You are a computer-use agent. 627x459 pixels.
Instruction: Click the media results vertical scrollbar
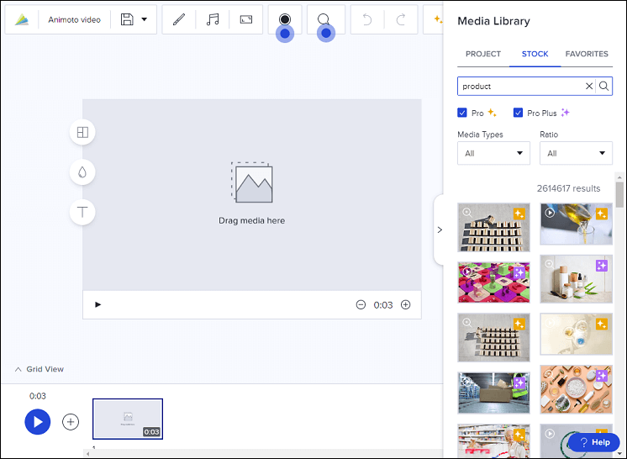[619, 195]
